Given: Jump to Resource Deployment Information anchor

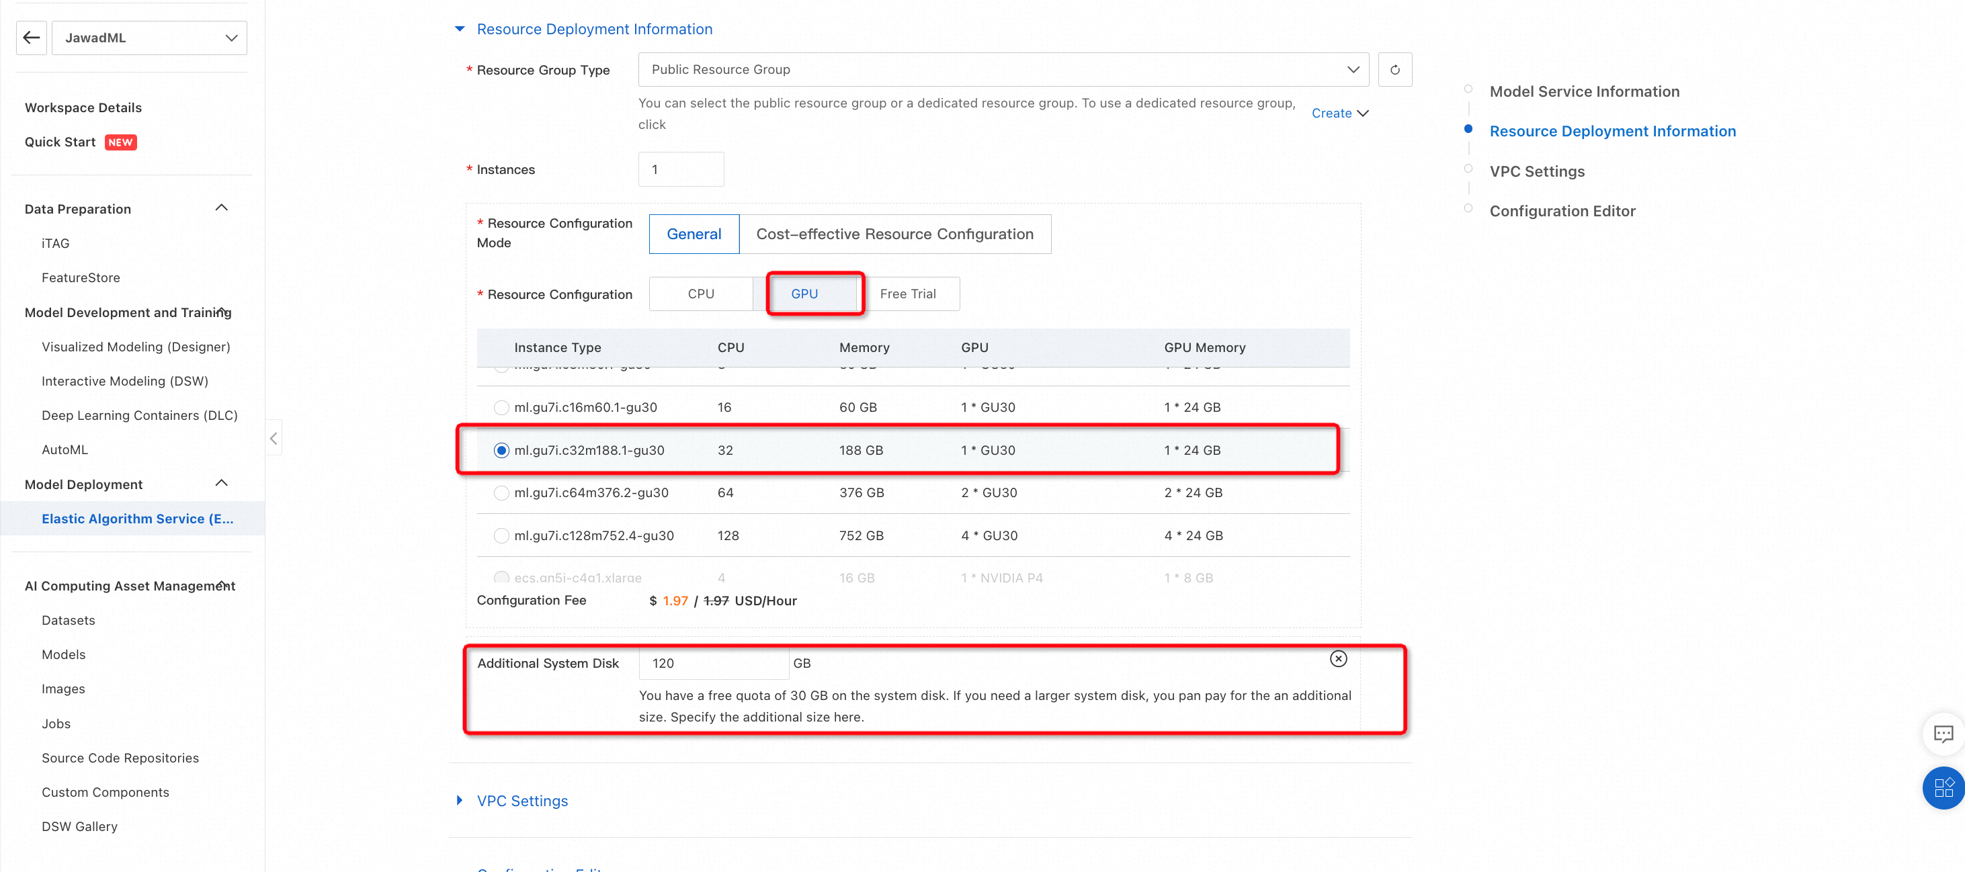Looking at the screenshot, I should click(1612, 131).
